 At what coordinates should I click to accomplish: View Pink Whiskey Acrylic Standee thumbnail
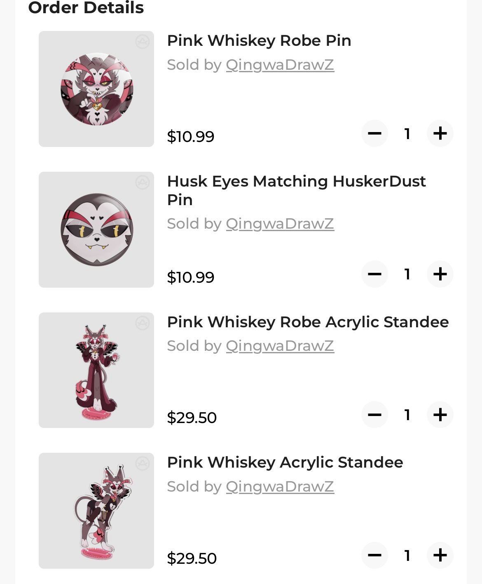tap(96, 511)
